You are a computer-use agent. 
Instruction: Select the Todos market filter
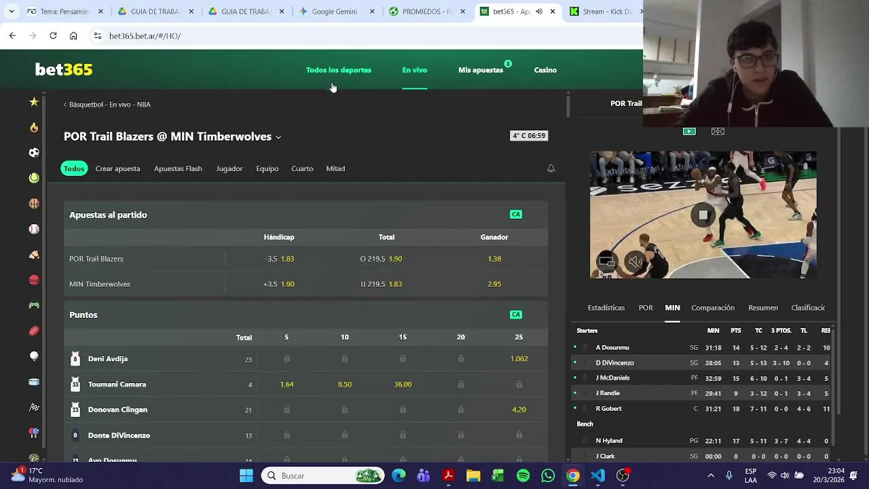(x=74, y=168)
